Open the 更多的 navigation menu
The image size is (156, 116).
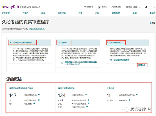click(x=152, y=13)
